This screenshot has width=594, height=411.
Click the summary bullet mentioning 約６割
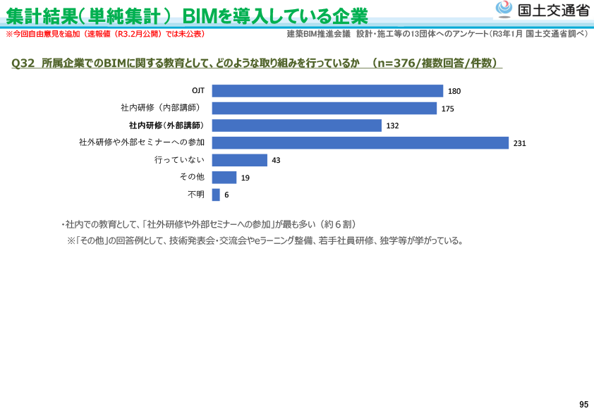[210, 224]
